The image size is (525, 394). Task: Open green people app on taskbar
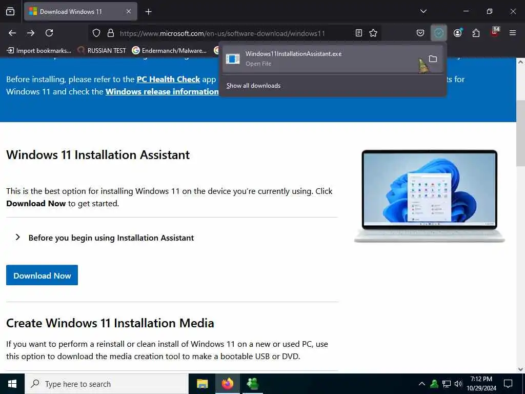[x=252, y=384]
